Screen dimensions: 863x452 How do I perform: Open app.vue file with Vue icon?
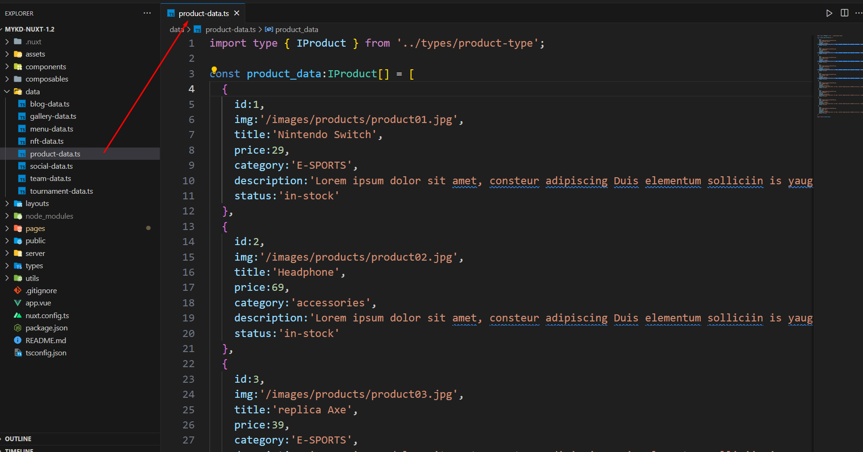tap(38, 303)
